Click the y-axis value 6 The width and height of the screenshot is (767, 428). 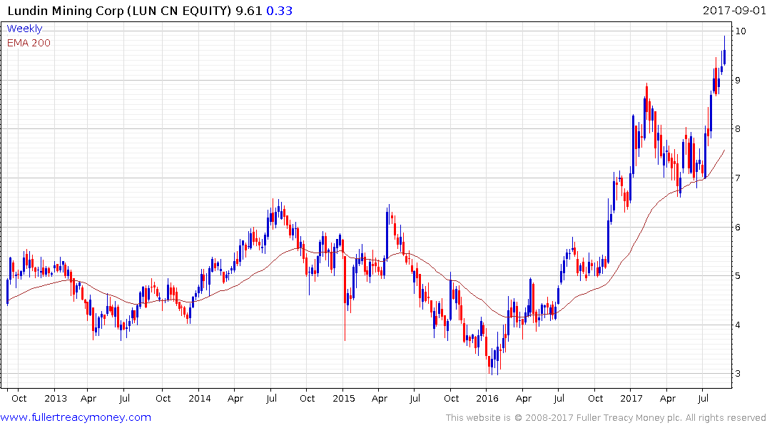pyautogui.click(x=738, y=227)
